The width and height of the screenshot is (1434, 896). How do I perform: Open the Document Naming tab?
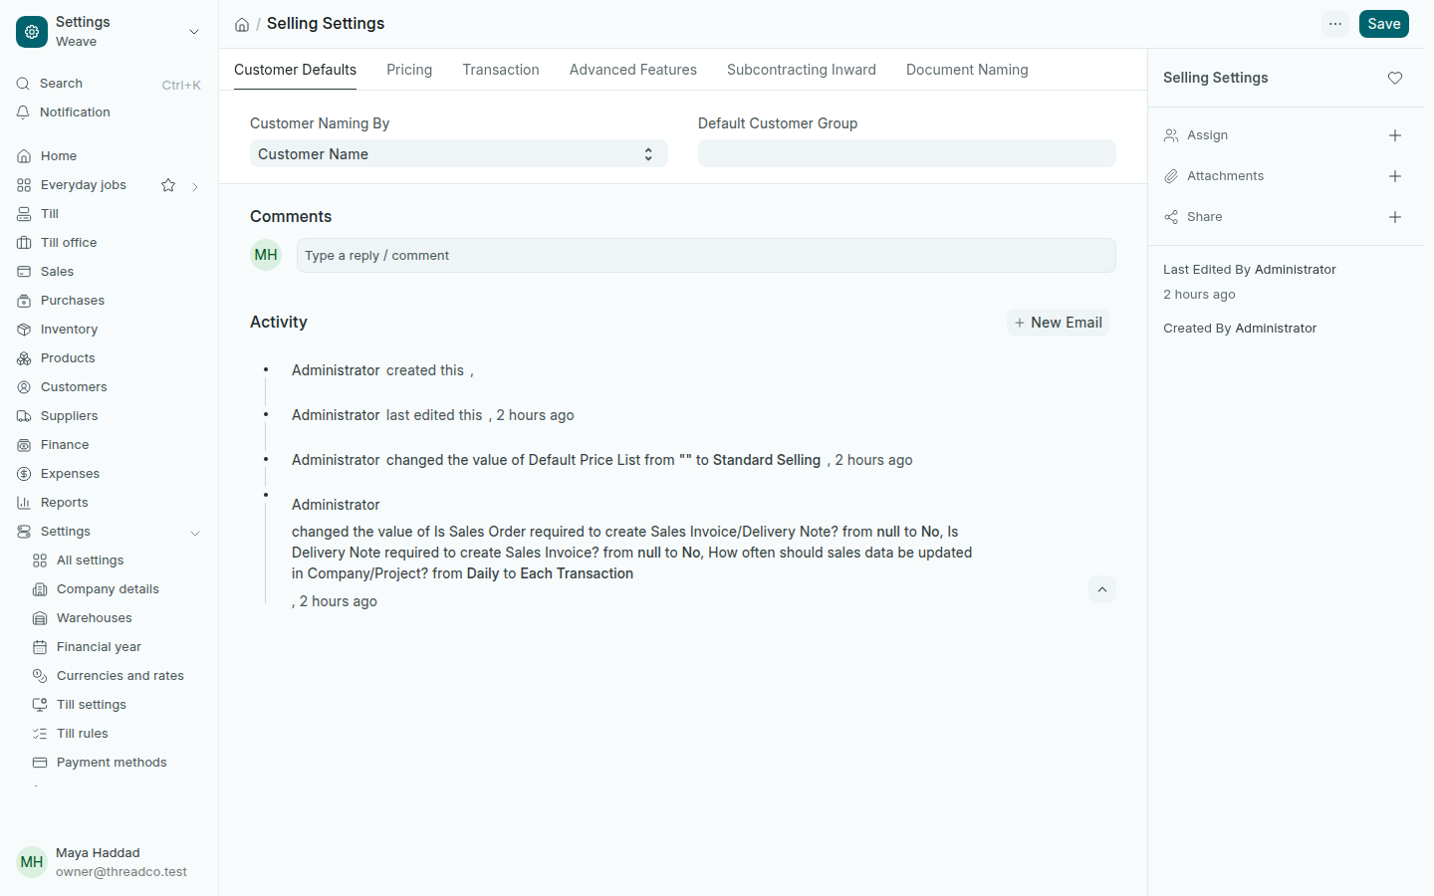coord(967,70)
